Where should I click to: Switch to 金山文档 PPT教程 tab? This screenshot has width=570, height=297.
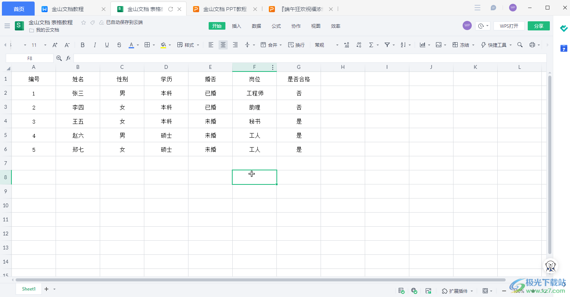point(225,9)
